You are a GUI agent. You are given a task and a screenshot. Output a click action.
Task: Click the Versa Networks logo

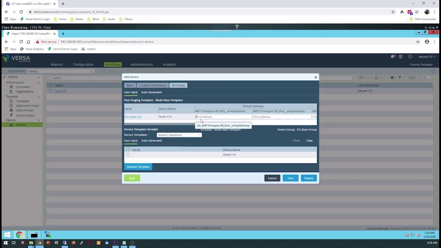17,59
